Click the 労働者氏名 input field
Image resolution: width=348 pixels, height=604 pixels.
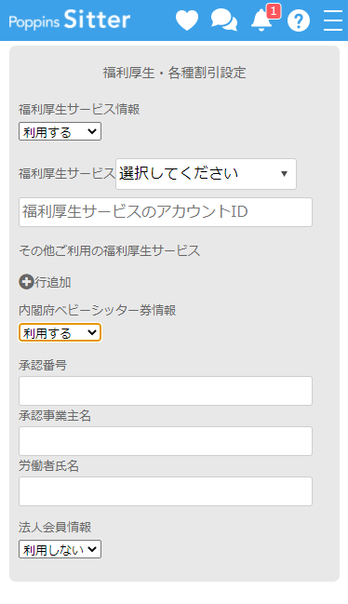point(166,491)
